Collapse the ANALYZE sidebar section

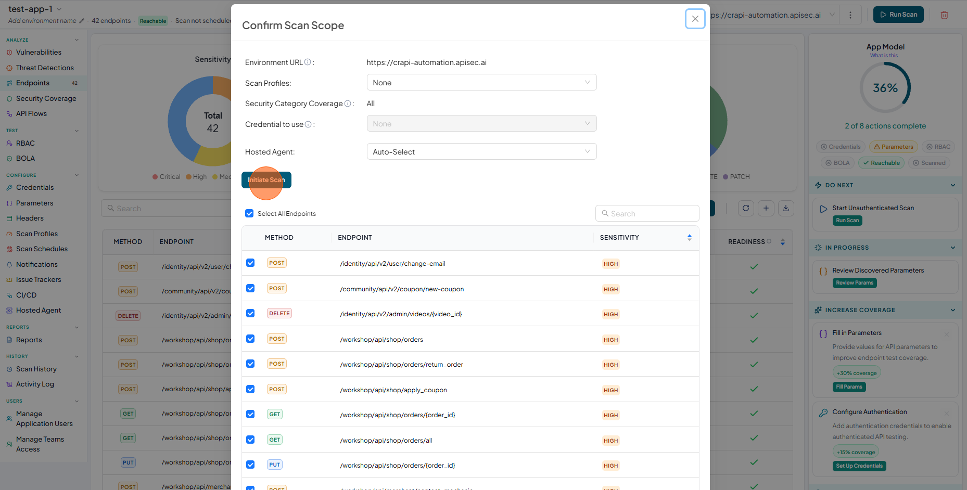pyautogui.click(x=77, y=40)
